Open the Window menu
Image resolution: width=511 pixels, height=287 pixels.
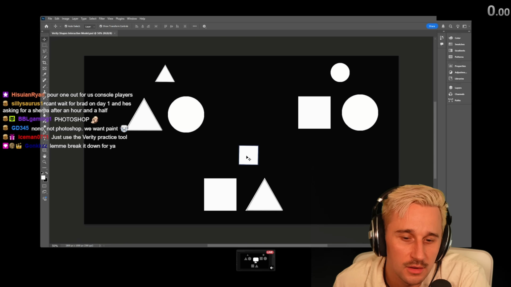pos(132,19)
